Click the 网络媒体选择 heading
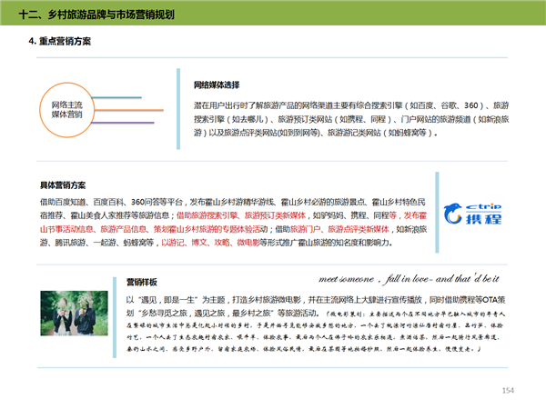 217,85
